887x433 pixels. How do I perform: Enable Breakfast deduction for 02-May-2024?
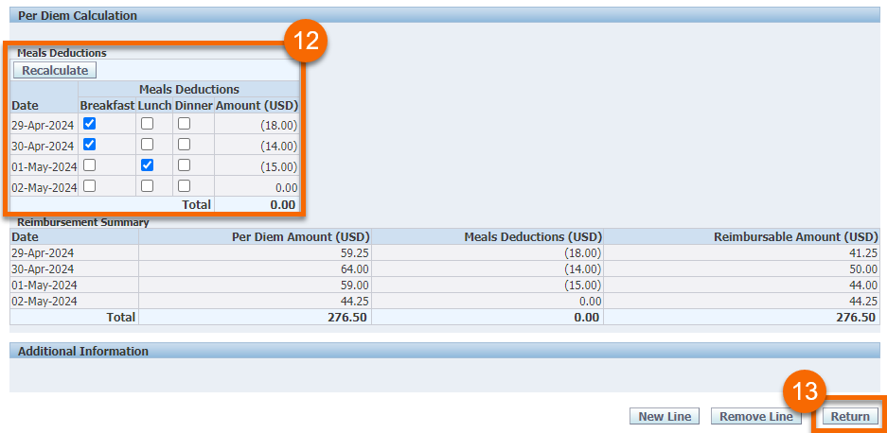point(90,186)
